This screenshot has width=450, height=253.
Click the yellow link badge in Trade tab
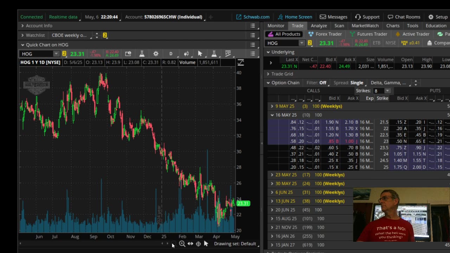310,43
